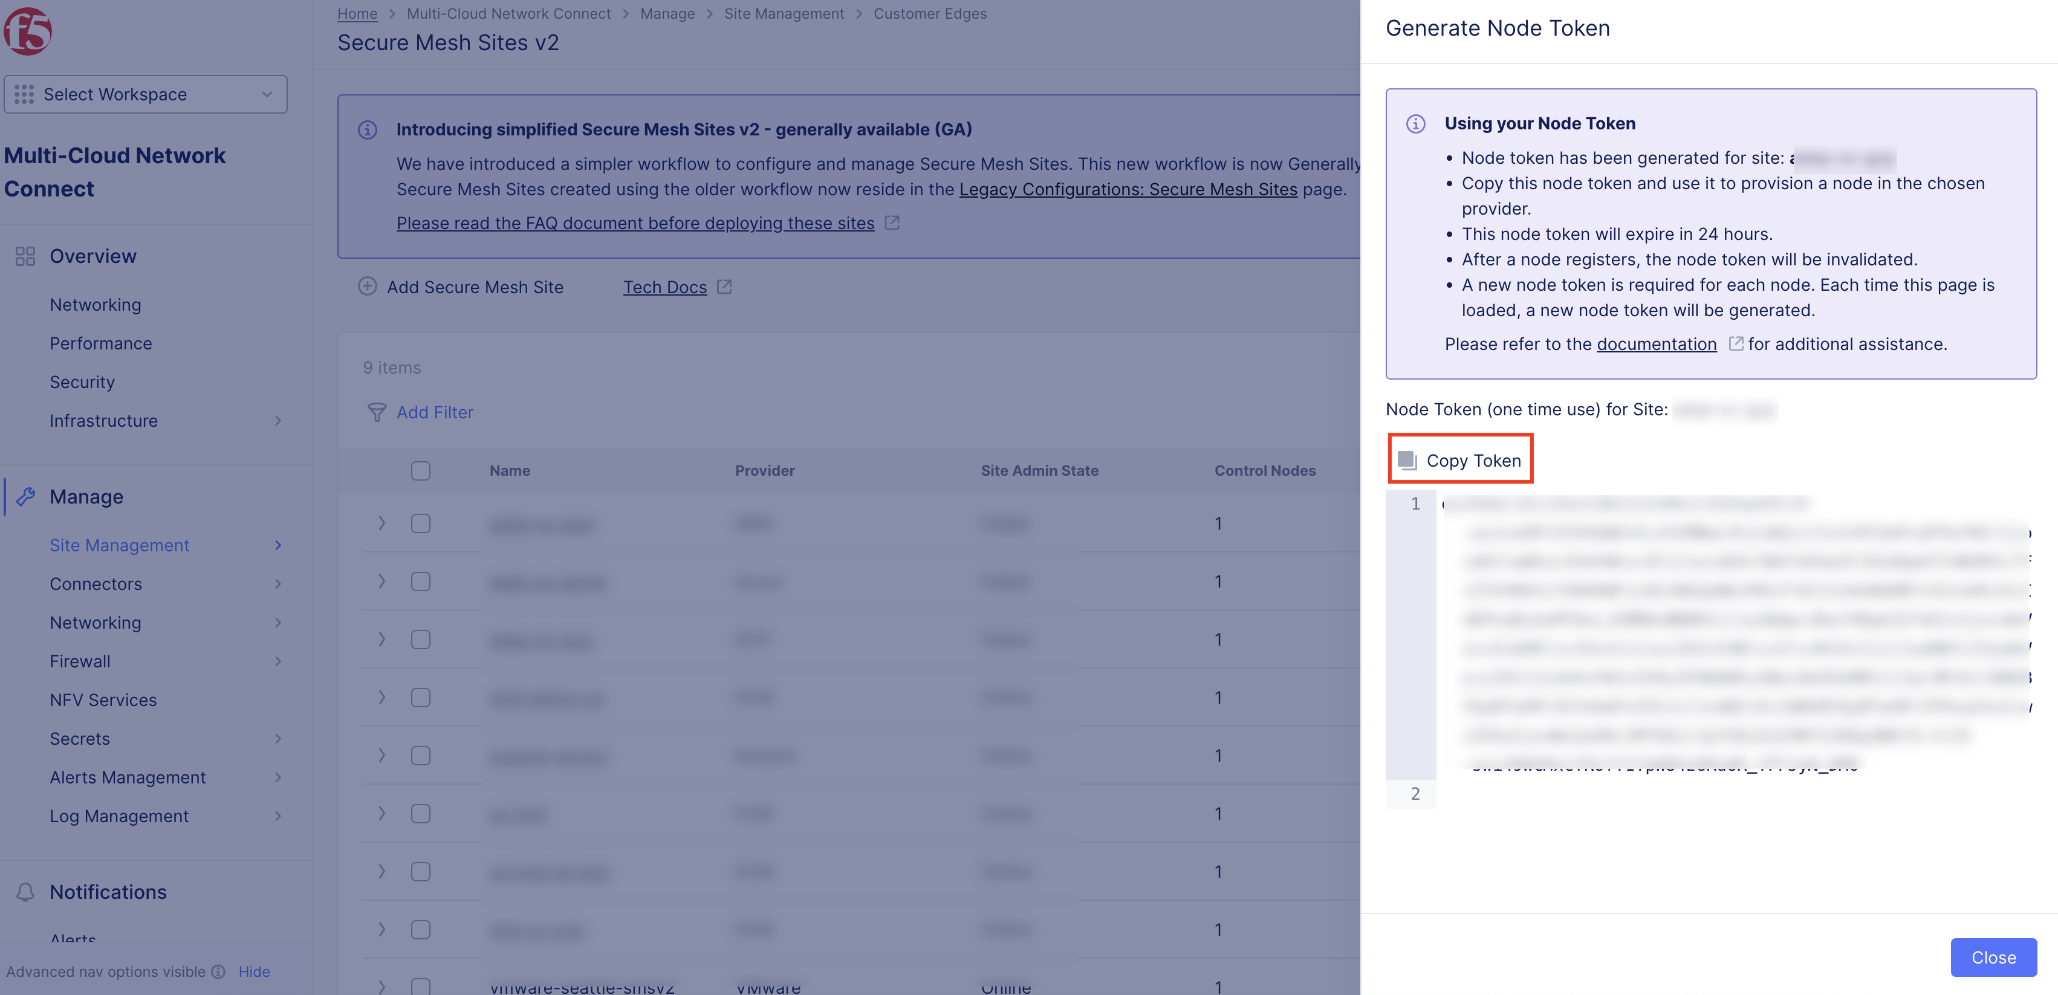Click the workspace grid dots icon
The width and height of the screenshot is (2058, 995).
24,94
